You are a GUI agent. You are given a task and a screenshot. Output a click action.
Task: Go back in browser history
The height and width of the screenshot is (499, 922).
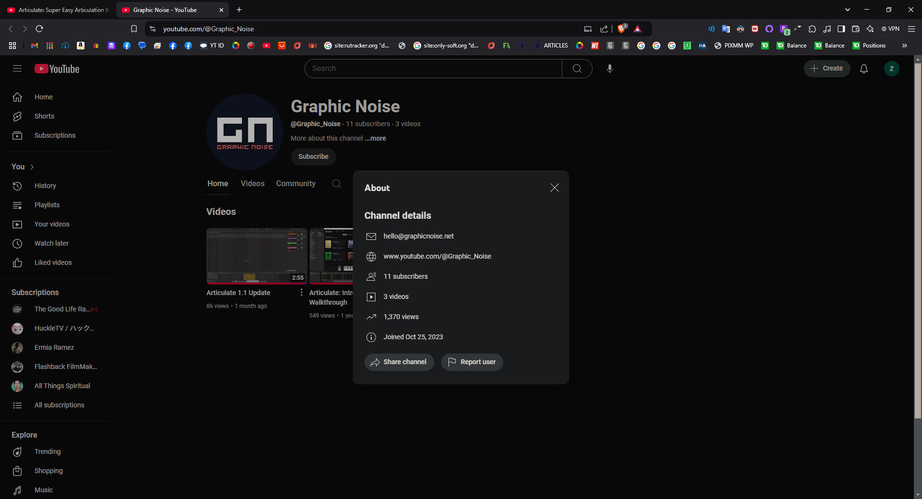11,29
